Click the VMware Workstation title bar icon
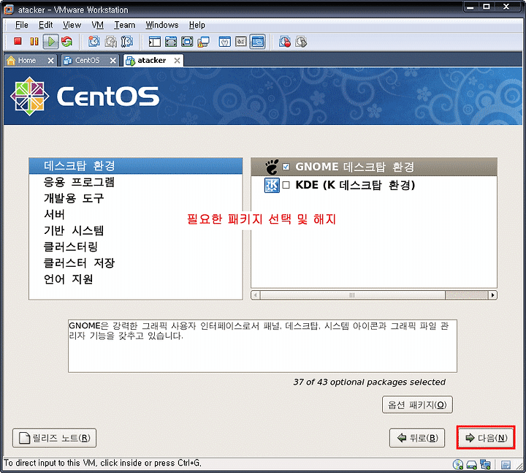 click(8, 10)
